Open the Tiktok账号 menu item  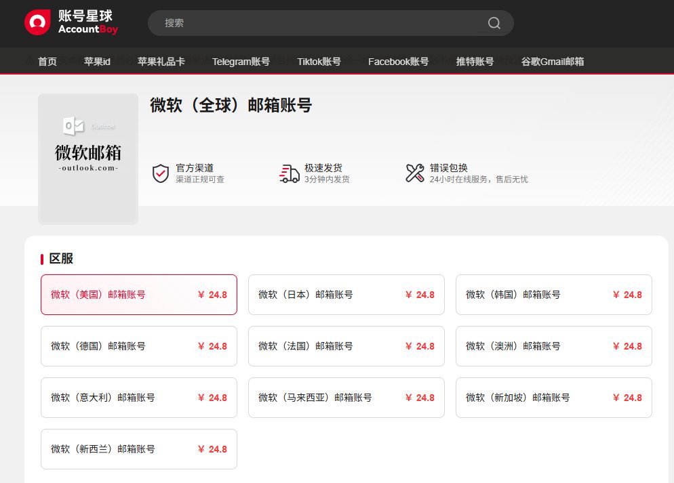[x=319, y=62]
